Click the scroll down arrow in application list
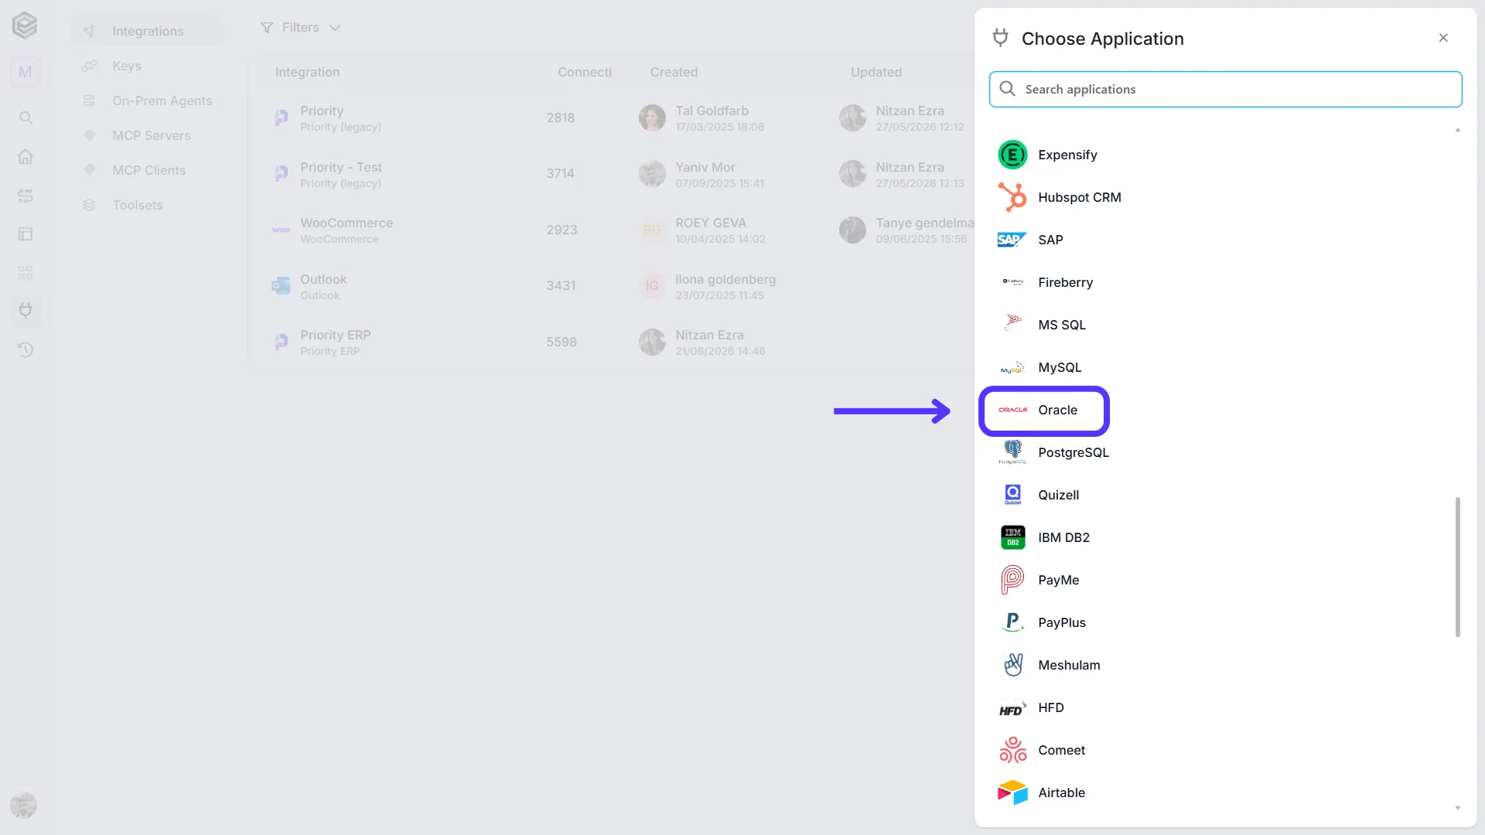 pos(1458,808)
